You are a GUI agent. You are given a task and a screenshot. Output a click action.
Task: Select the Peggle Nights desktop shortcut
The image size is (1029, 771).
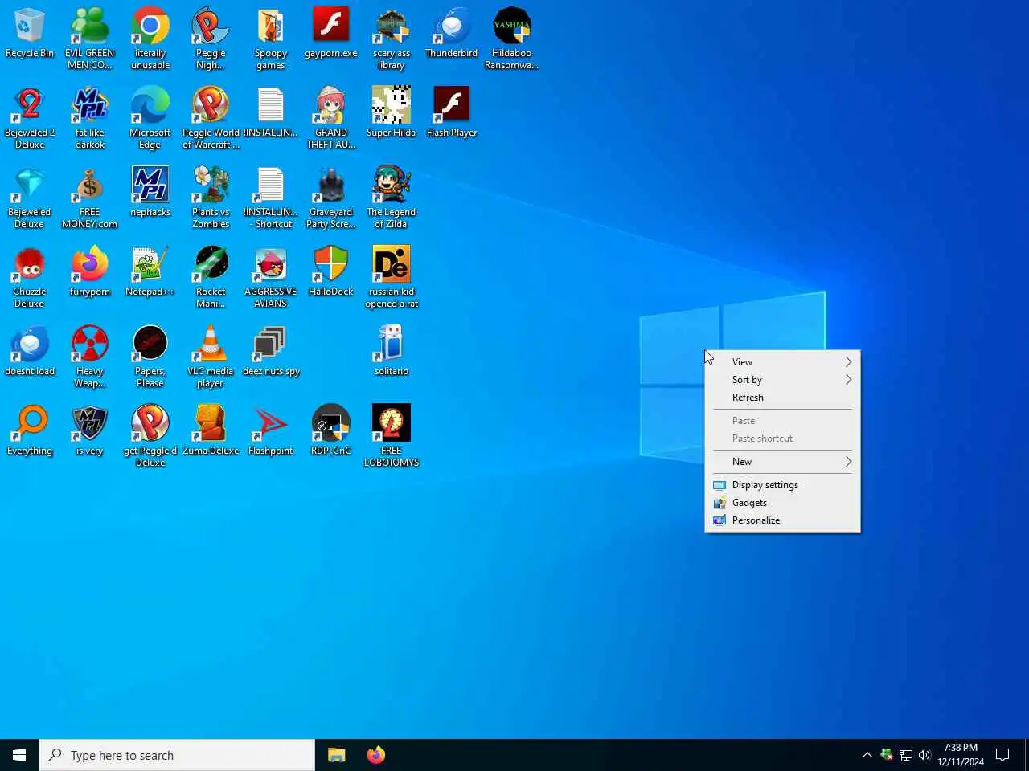point(211,39)
